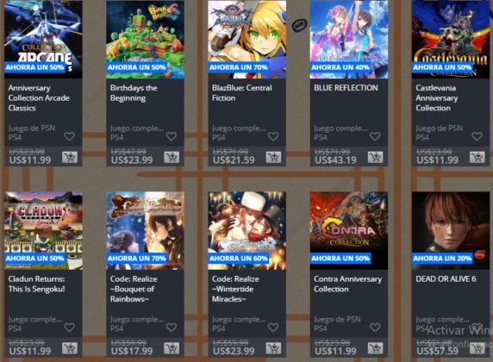Toggle wishlist heart for Contra Anniversary Collection
493x362 pixels.
375,328
